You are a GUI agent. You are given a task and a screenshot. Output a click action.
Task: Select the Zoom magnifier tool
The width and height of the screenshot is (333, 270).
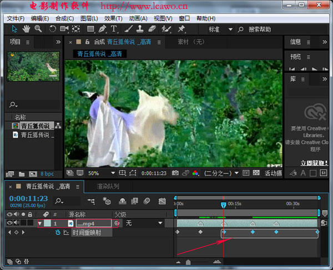pos(38,29)
